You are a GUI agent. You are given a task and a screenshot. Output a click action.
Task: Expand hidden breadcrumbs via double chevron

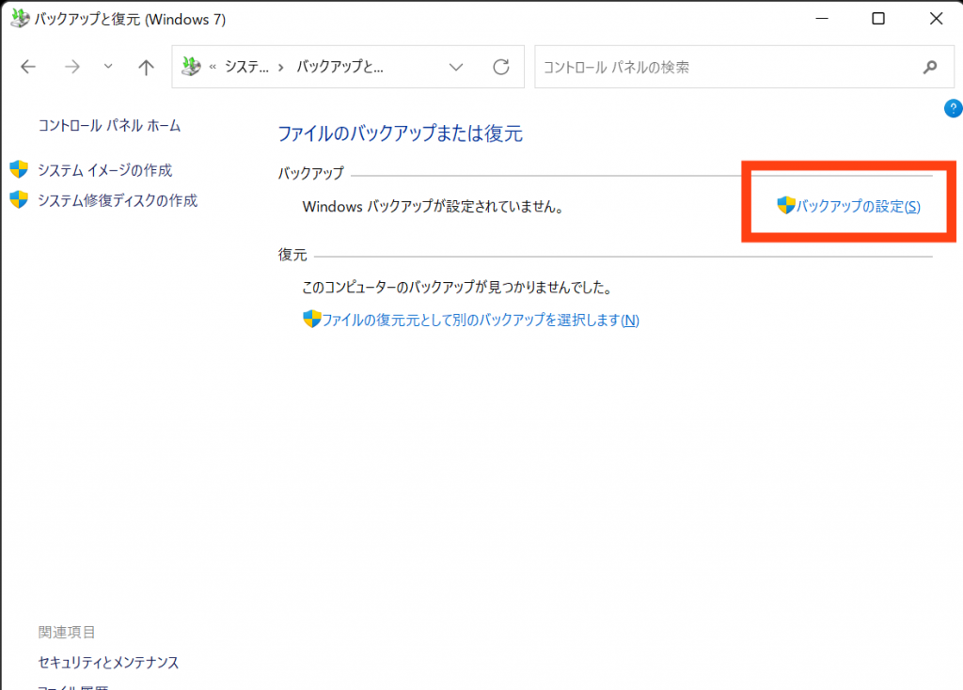point(213,67)
